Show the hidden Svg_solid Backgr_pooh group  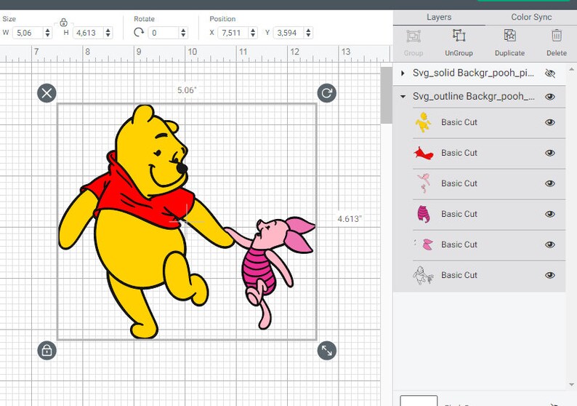coord(550,73)
